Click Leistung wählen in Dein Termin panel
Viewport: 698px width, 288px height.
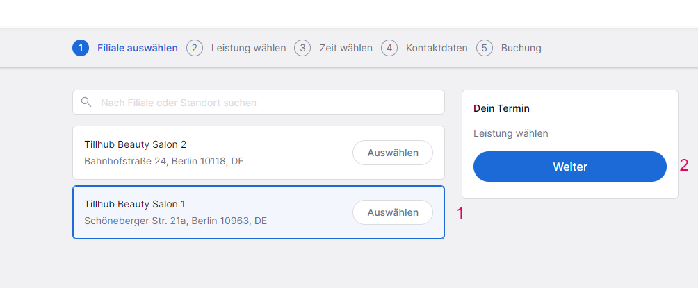510,133
